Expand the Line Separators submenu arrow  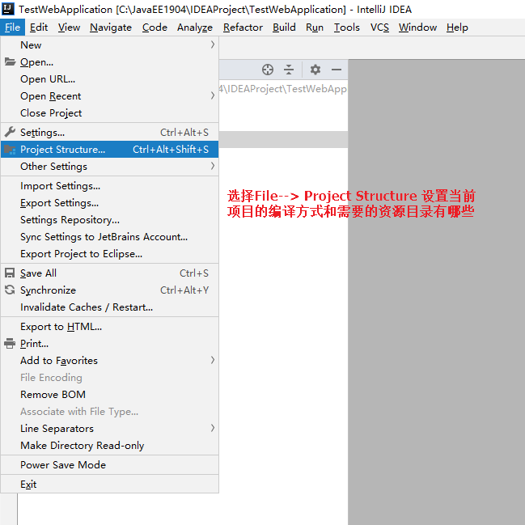tap(213, 428)
